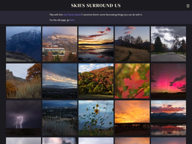
Task: Open the blue snowy mountain photo
Action: [x=23, y=44]
